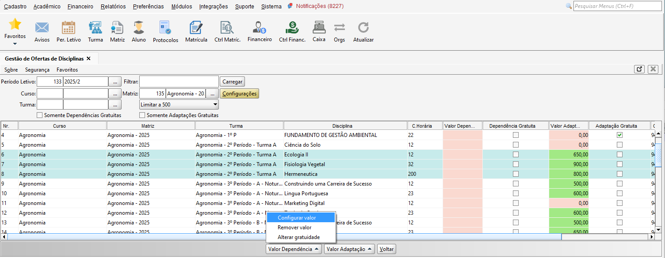Open the Relatórios menu
Image resolution: width=665 pixels, height=258 pixels.
pyautogui.click(x=113, y=6)
